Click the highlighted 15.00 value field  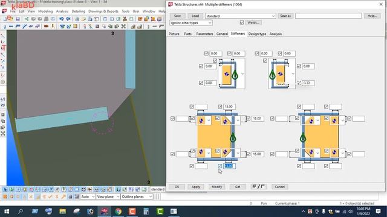pyautogui.click(x=229, y=166)
